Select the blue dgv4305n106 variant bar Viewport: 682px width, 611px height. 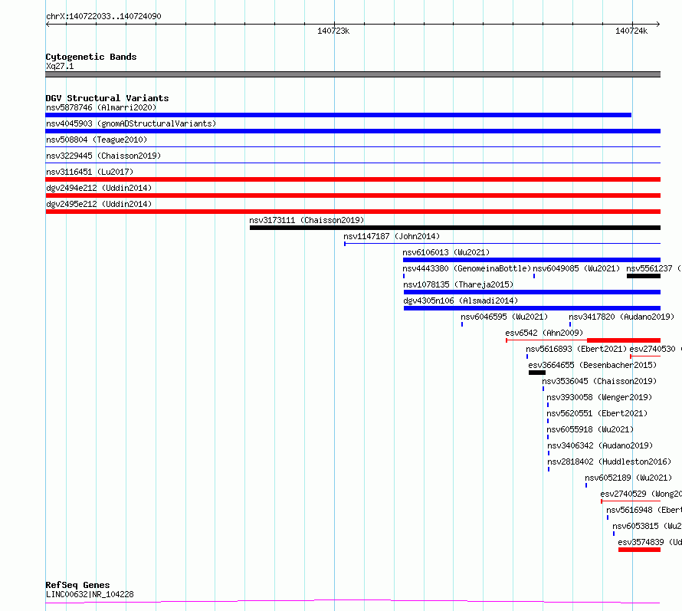pos(532,308)
